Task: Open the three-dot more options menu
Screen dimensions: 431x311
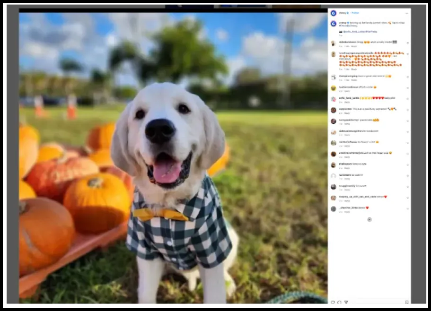Action: tap(407, 13)
